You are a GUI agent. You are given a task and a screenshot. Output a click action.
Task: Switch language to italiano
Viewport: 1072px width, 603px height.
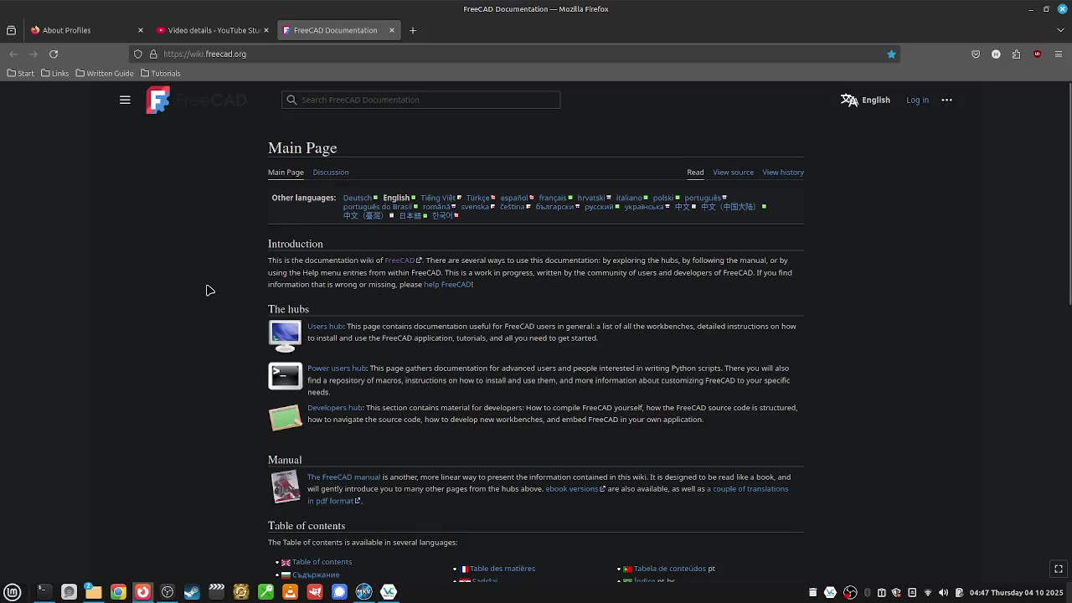pyautogui.click(x=629, y=198)
